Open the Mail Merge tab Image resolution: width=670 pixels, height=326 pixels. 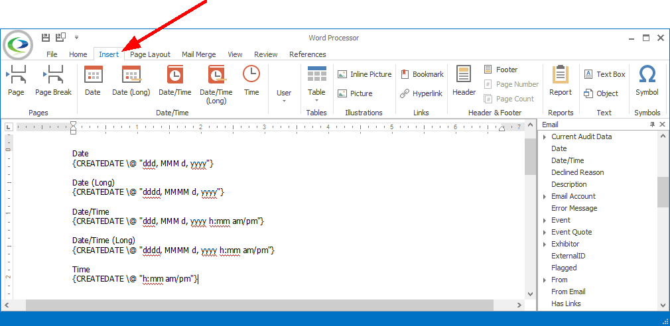point(199,54)
